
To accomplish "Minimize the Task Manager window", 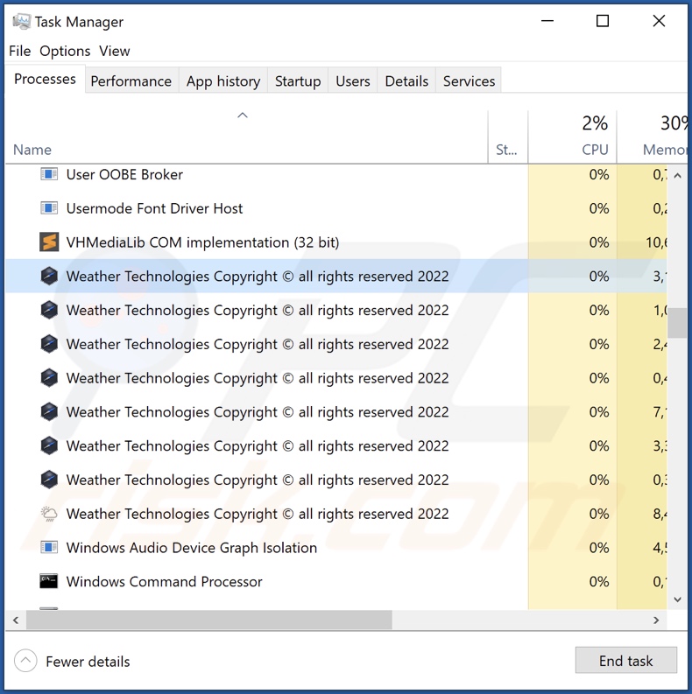I will click(x=547, y=21).
